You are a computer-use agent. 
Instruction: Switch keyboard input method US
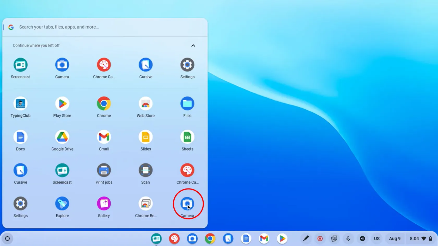(x=376, y=238)
